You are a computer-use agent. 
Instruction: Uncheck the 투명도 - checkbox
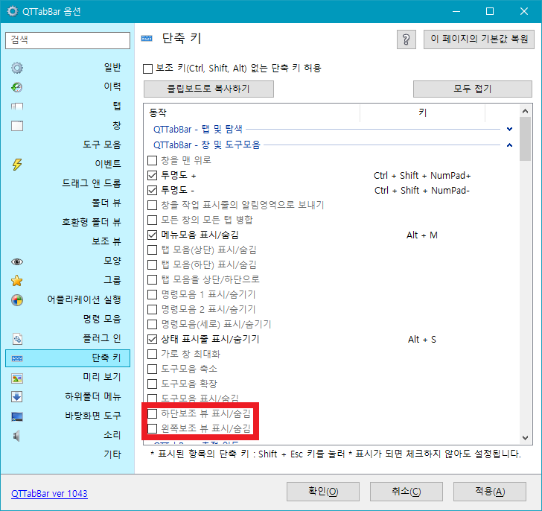pyautogui.click(x=152, y=190)
